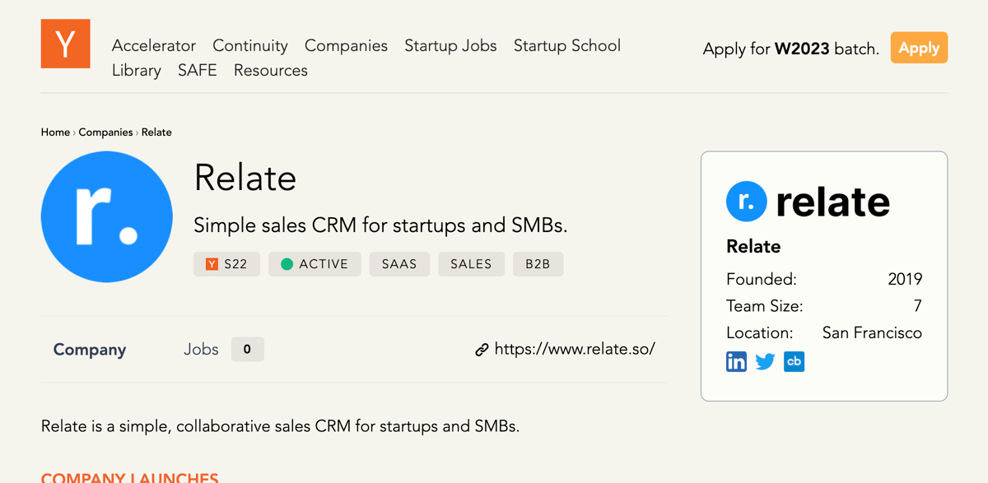The height and width of the screenshot is (483, 988).
Task: Click the S22 batch tag
Action: click(x=226, y=264)
